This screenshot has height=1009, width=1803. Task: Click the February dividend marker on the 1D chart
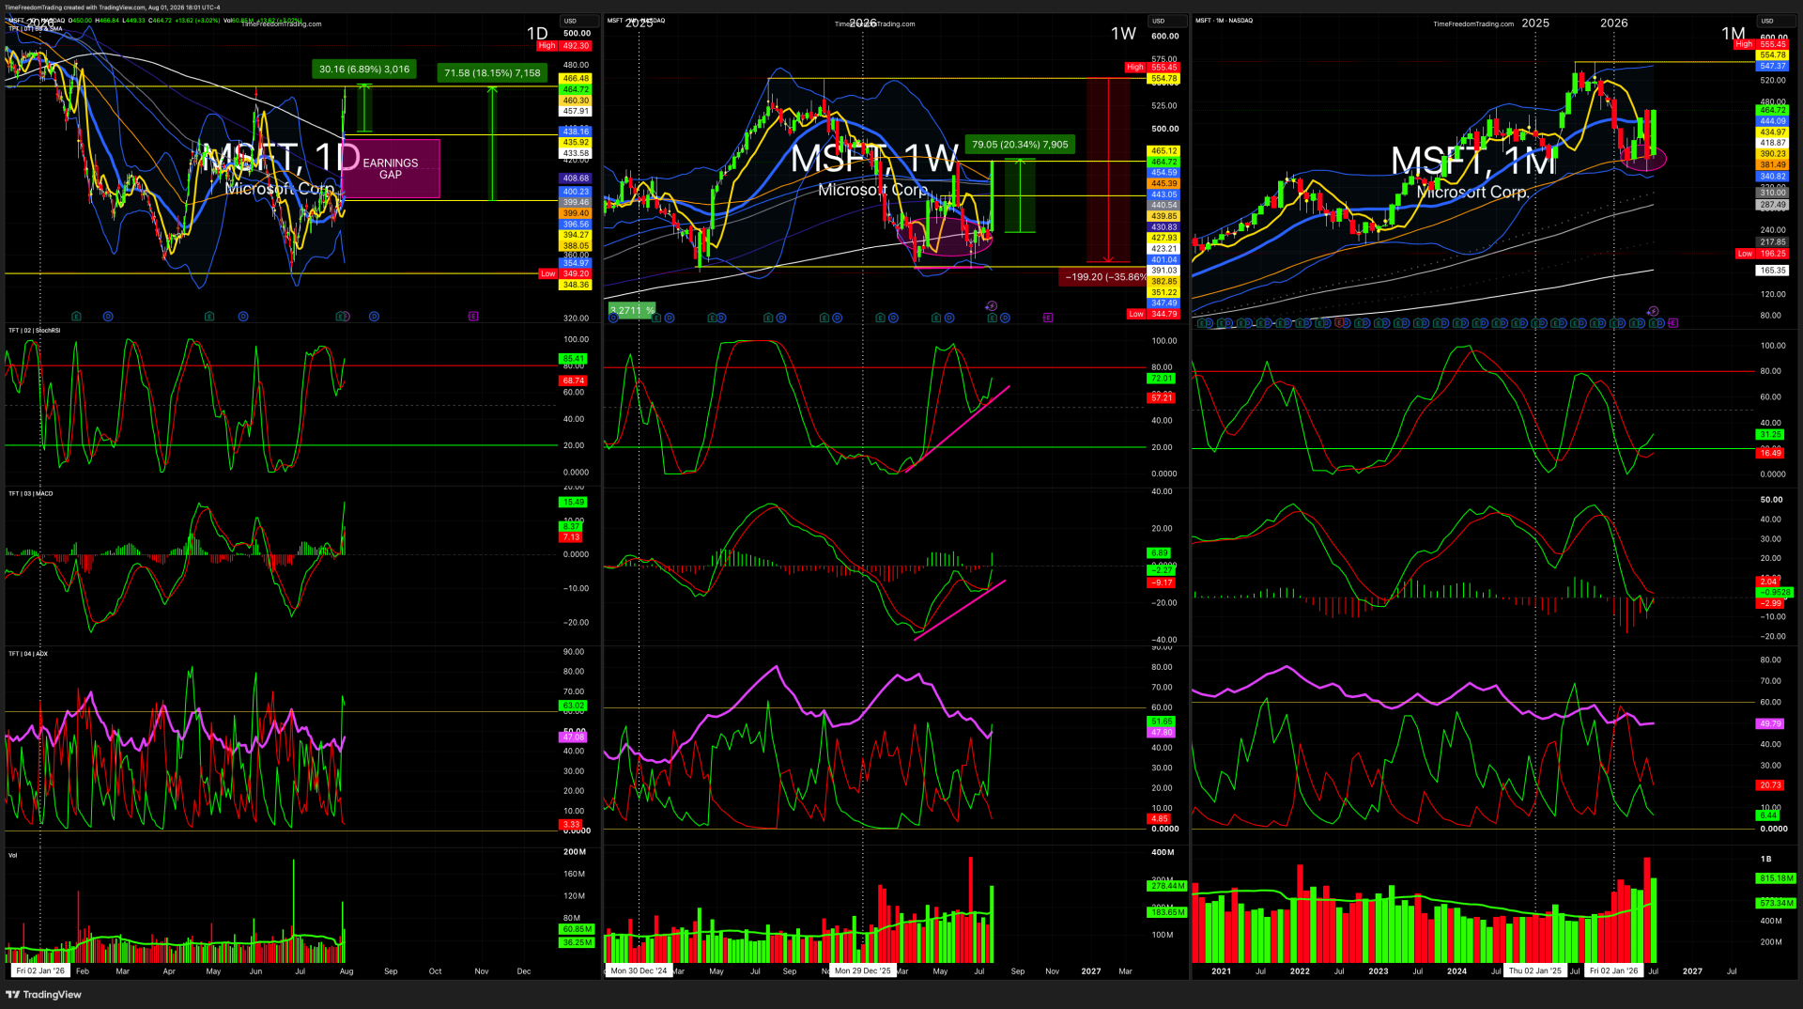108,317
